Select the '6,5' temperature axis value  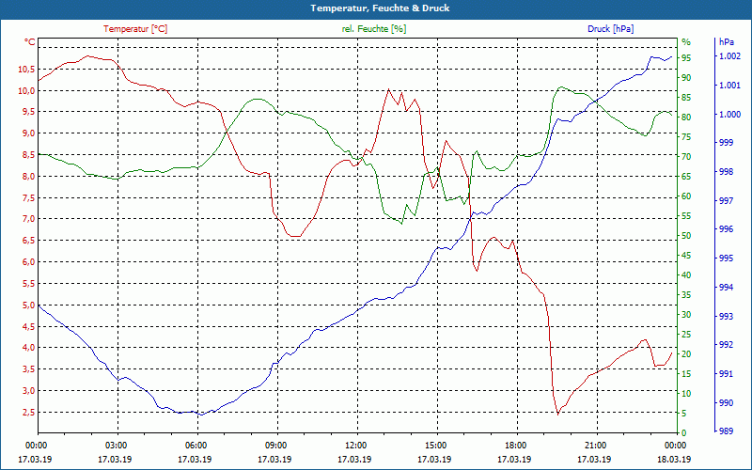[28, 241]
